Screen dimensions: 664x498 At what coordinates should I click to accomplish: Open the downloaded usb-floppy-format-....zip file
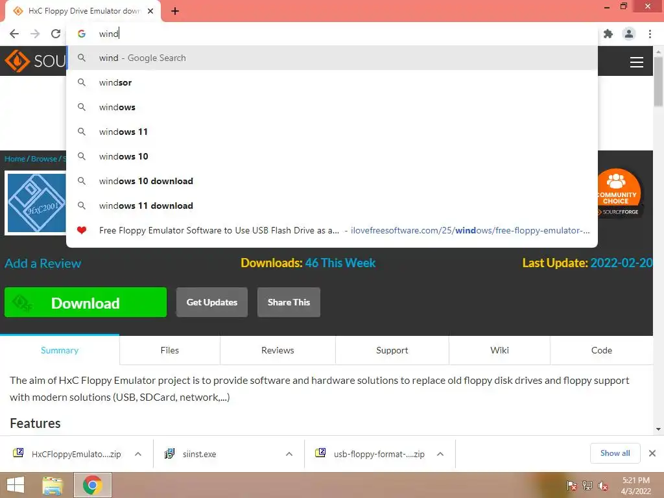pyautogui.click(x=370, y=454)
